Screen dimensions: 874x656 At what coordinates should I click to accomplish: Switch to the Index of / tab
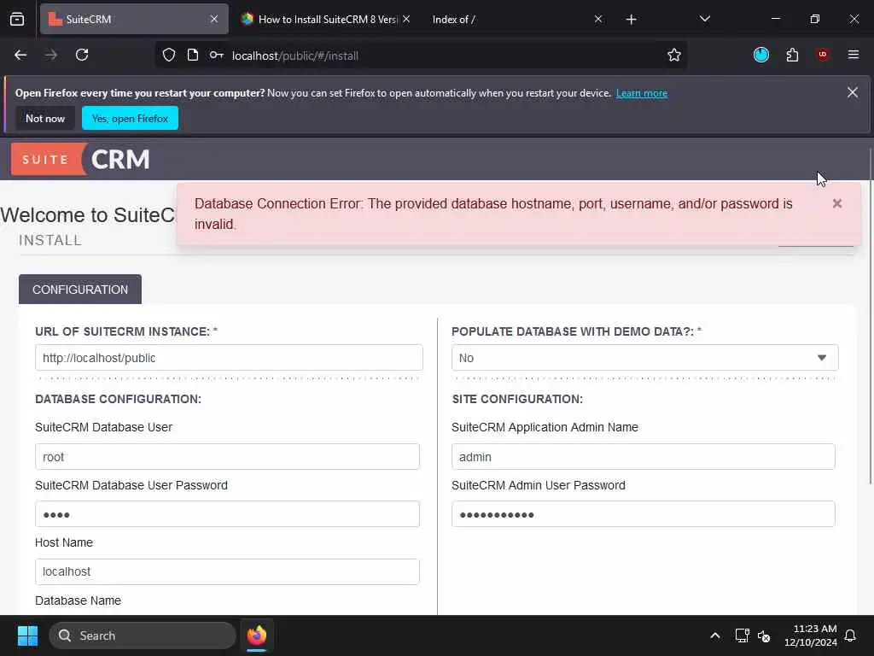coord(513,19)
